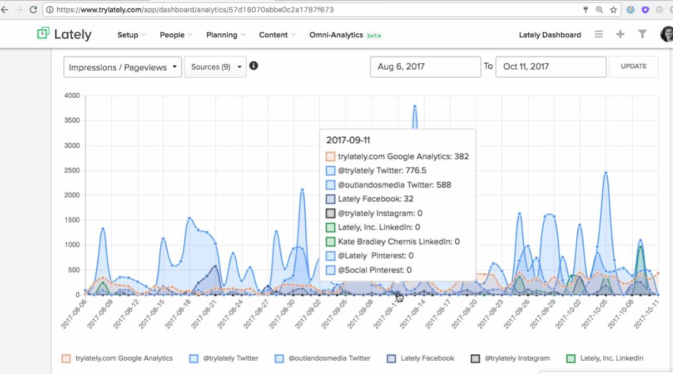Click the info icon beside Sources

pyautogui.click(x=254, y=66)
